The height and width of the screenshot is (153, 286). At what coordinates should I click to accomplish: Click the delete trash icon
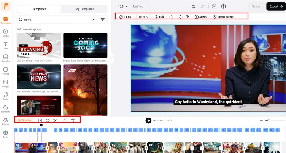(73, 120)
